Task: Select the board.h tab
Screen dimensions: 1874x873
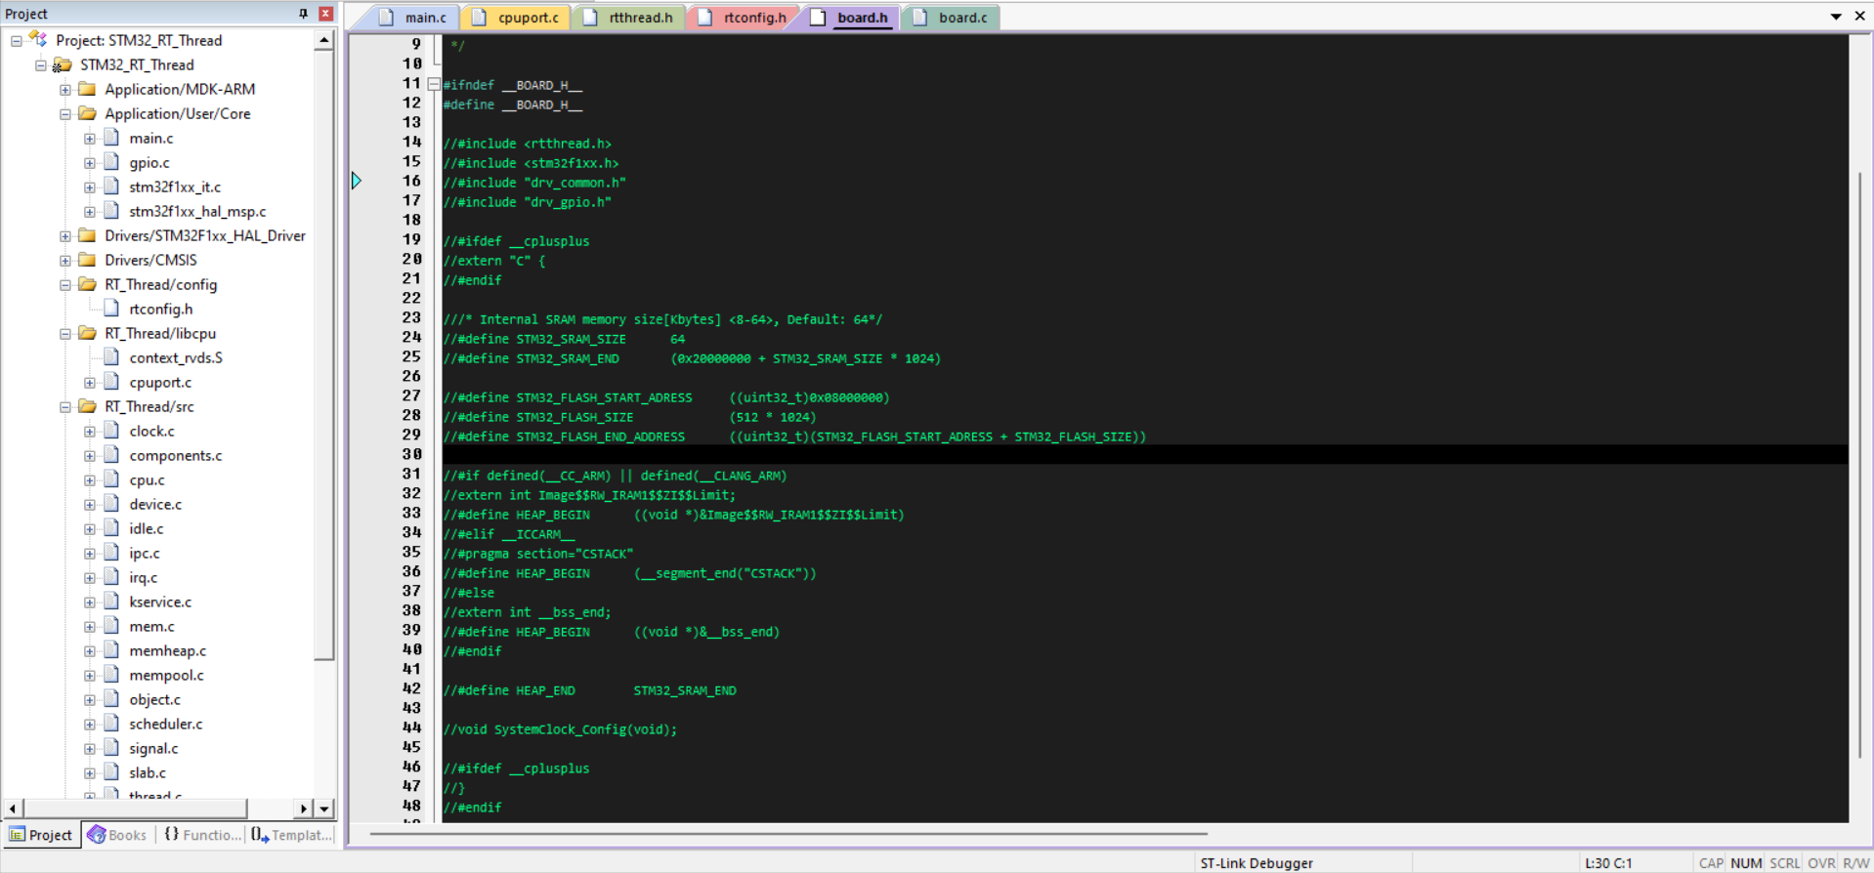Action: click(852, 18)
